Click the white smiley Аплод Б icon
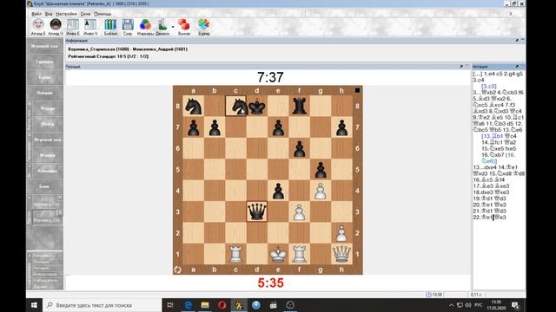The image size is (556, 312). pyautogui.click(x=38, y=27)
